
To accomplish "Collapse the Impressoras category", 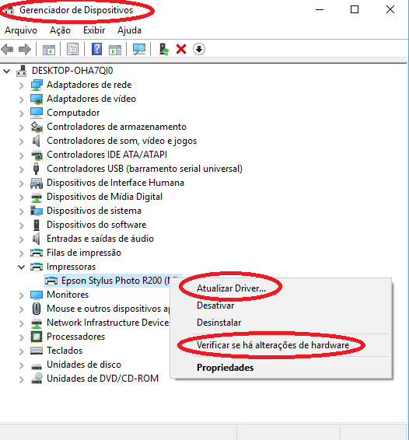I will (21, 267).
